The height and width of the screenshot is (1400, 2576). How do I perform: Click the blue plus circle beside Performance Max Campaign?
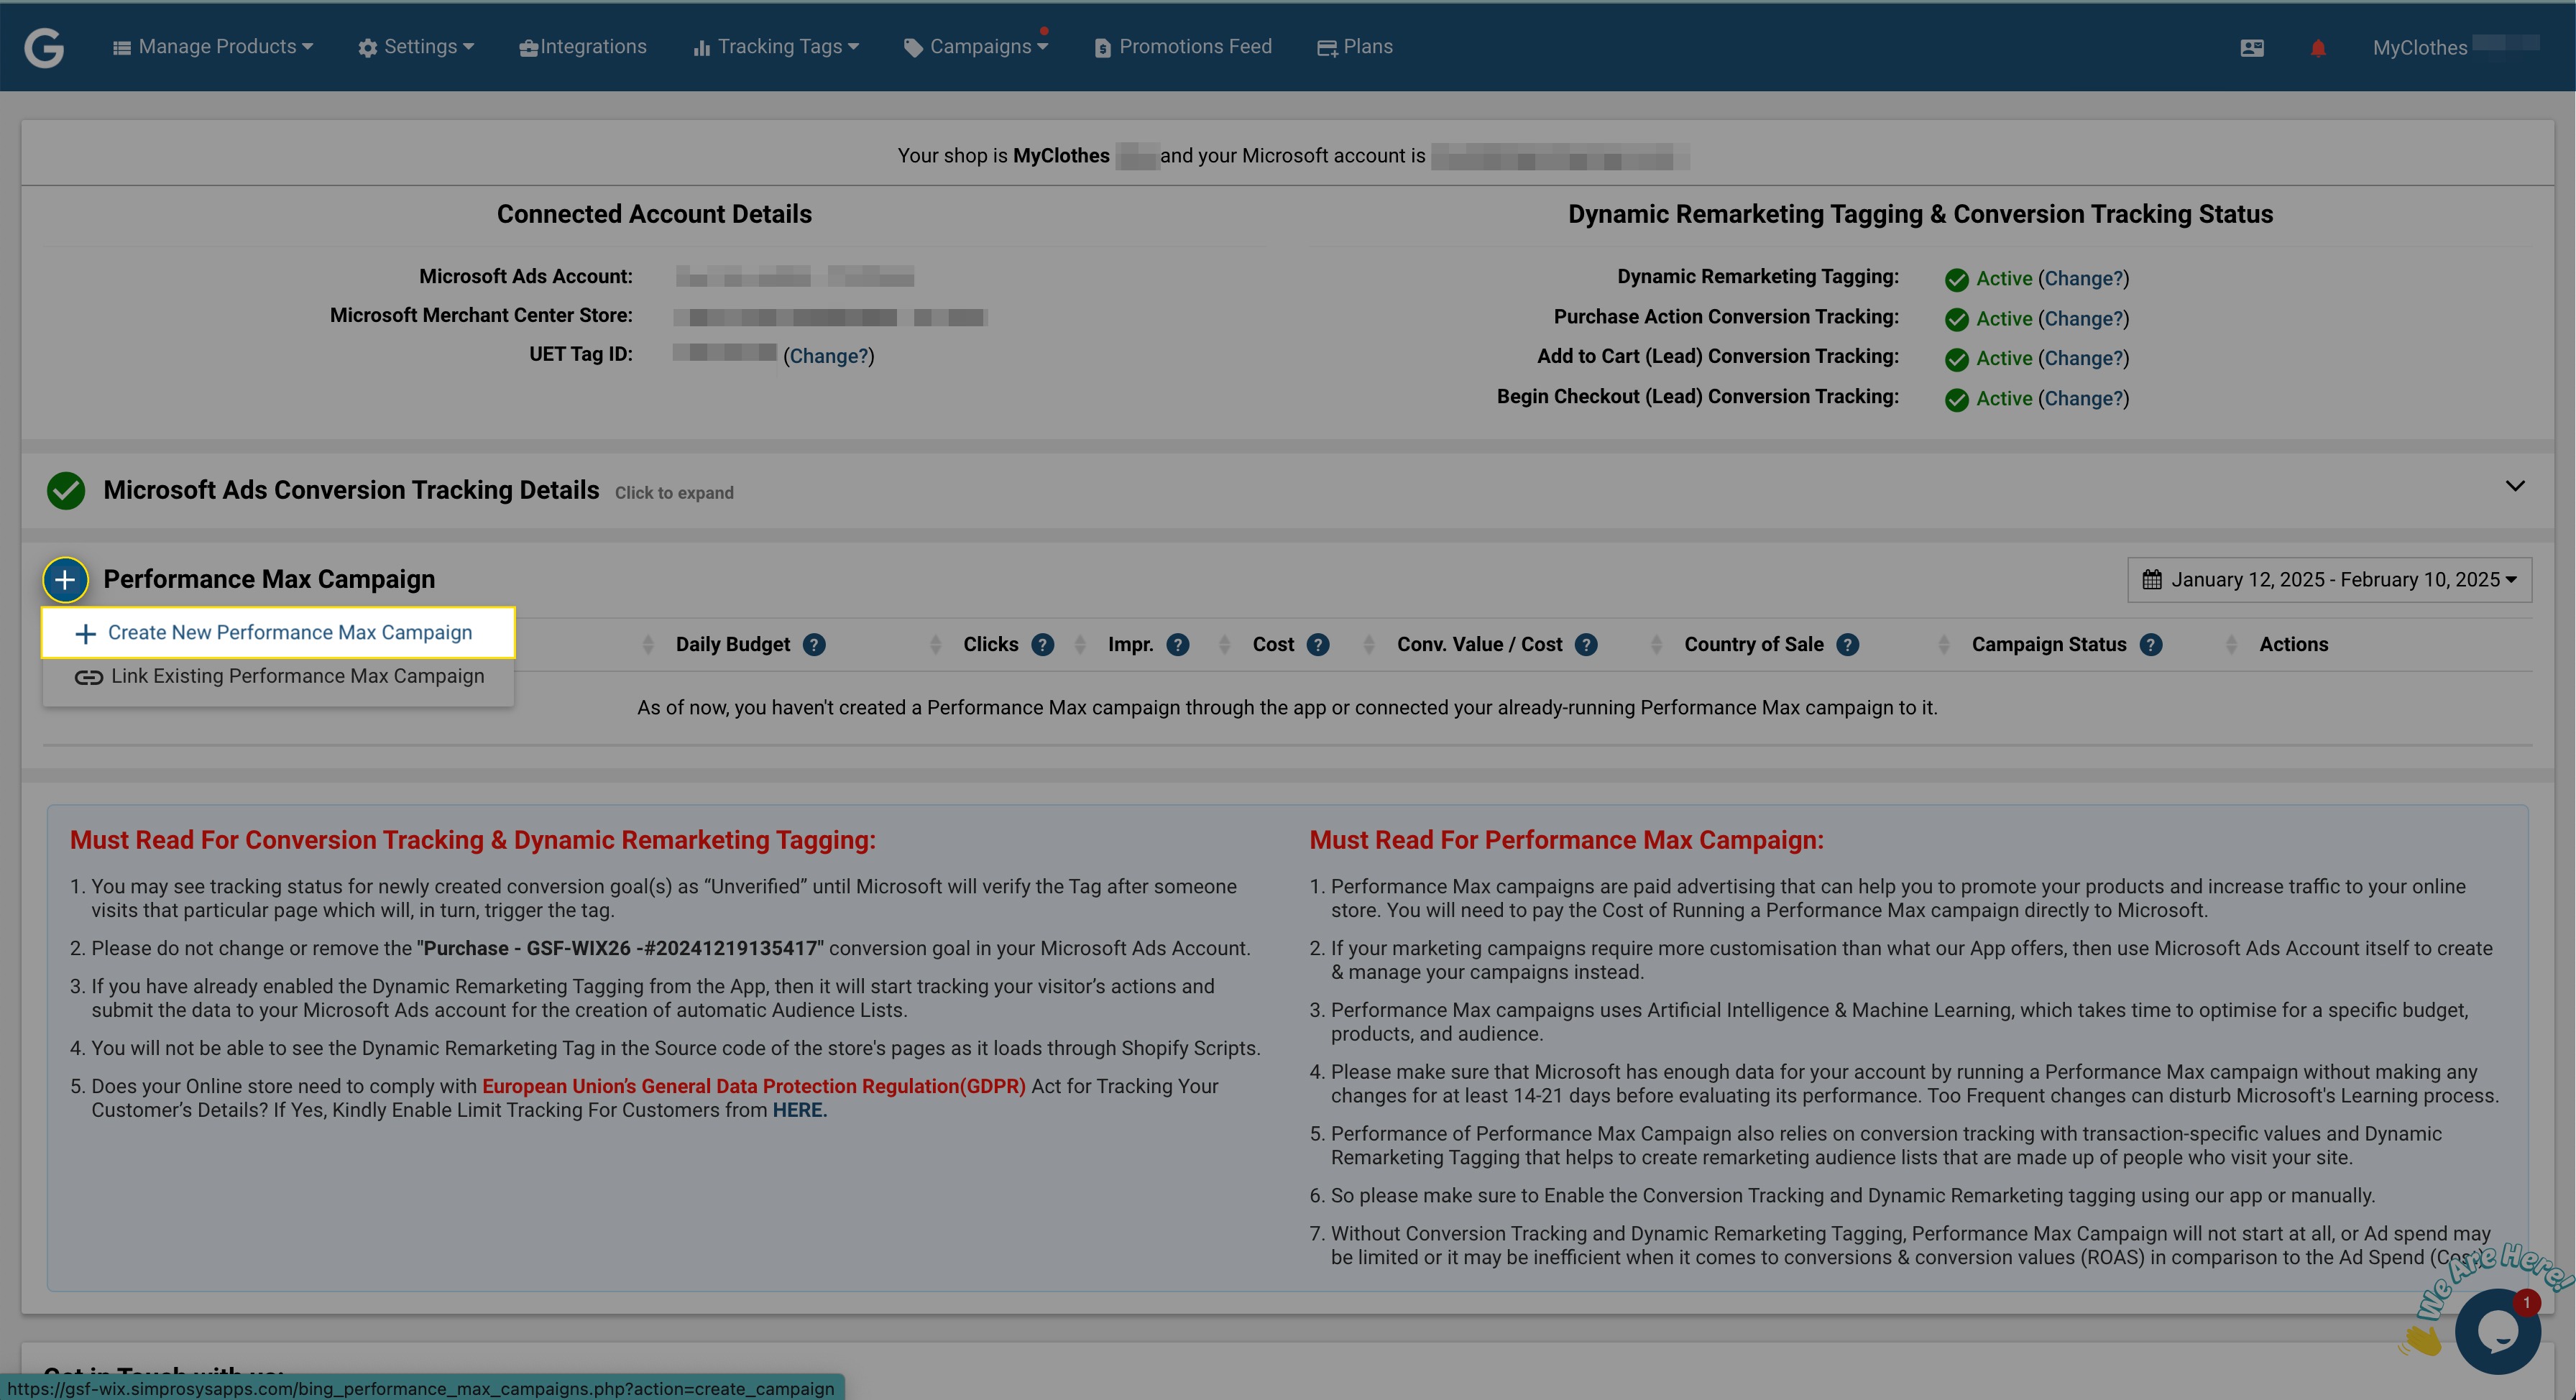65,579
